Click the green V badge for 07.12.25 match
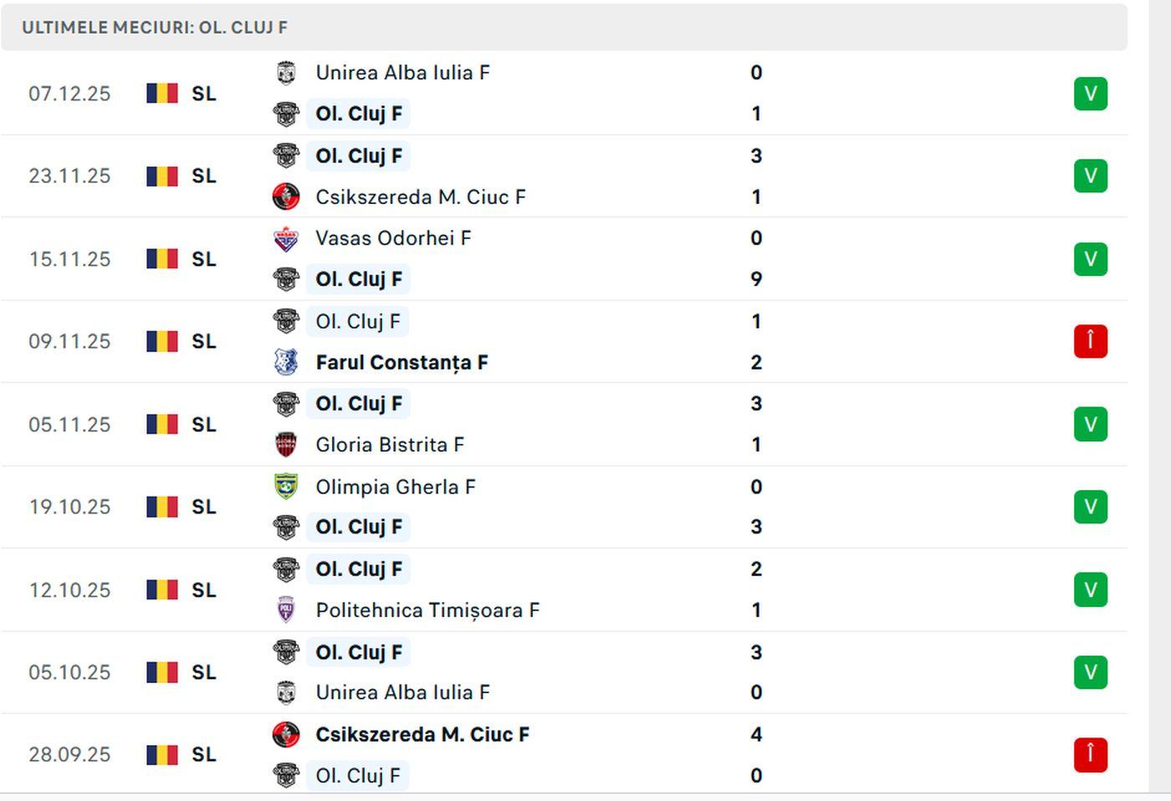Screen dimensions: 1171x801 pyautogui.click(x=1090, y=94)
